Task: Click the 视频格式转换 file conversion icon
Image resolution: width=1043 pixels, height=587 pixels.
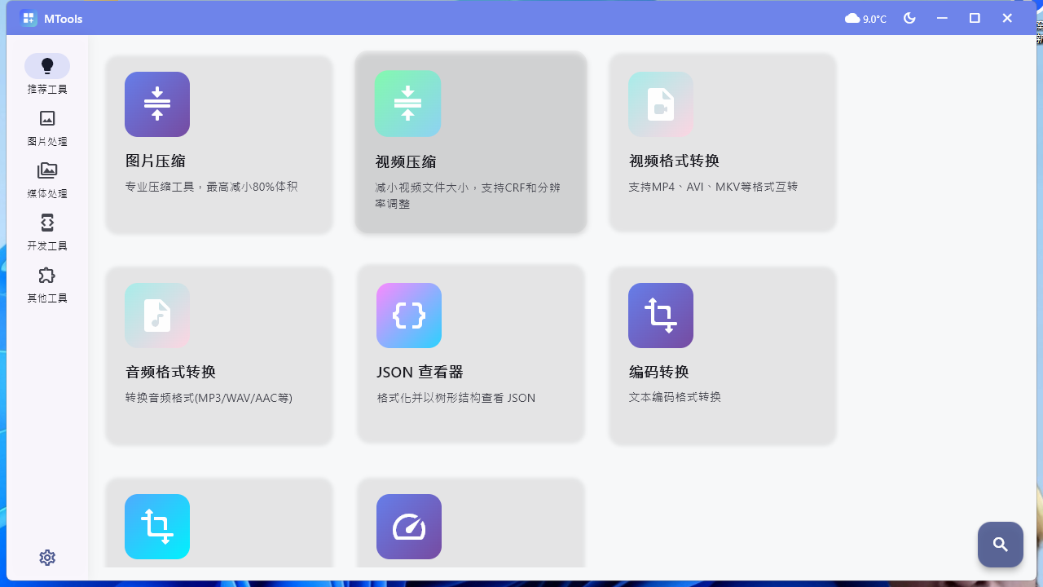Action: pos(660,104)
